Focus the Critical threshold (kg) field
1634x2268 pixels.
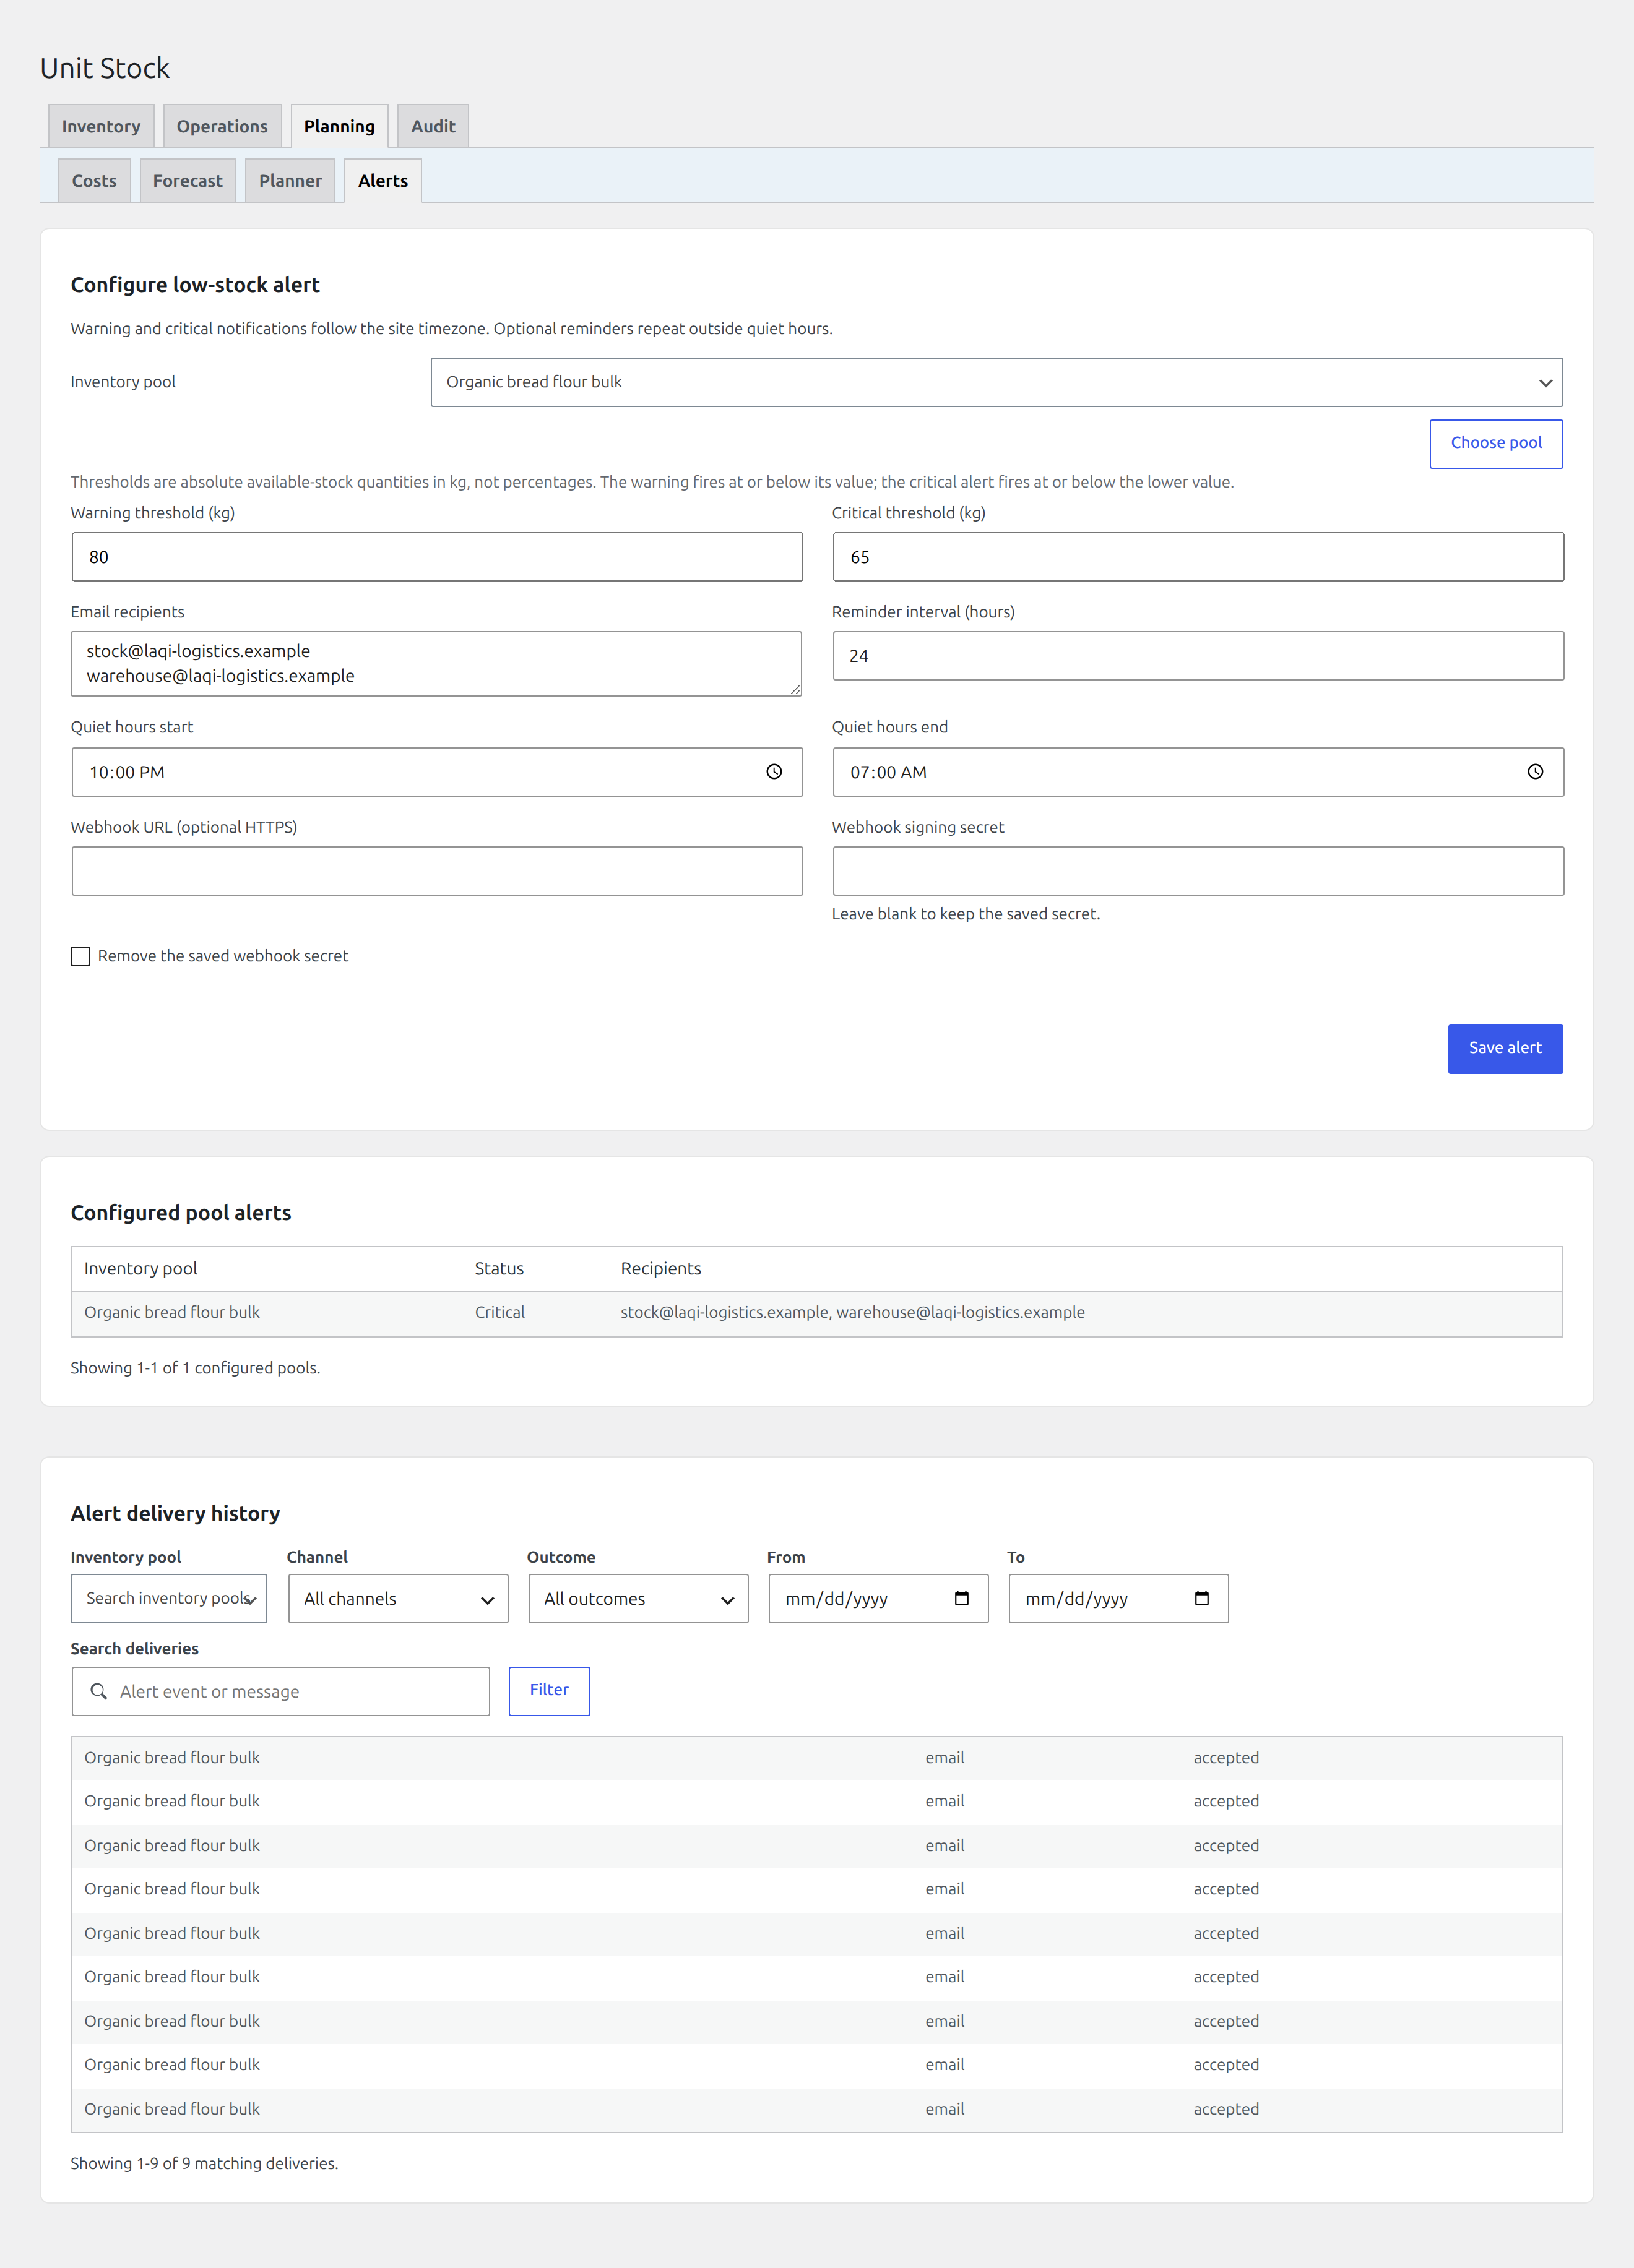tap(1198, 557)
